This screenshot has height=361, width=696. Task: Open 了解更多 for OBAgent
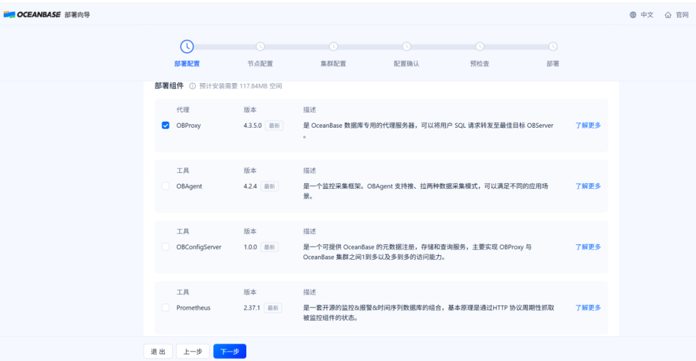[x=588, y=186]
